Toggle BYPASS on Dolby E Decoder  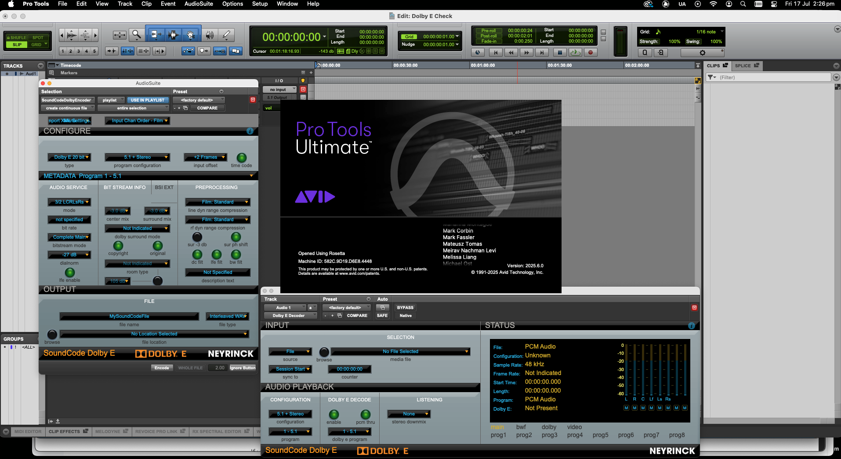coord(405,308)
